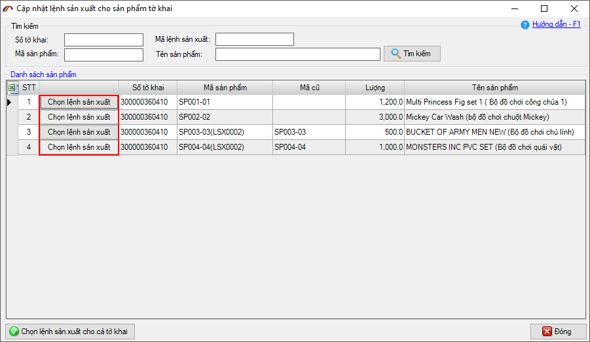Click Chọn lệnh sản xuất for row 3
This screenshot has width=590, height=342.
(79, 132)
